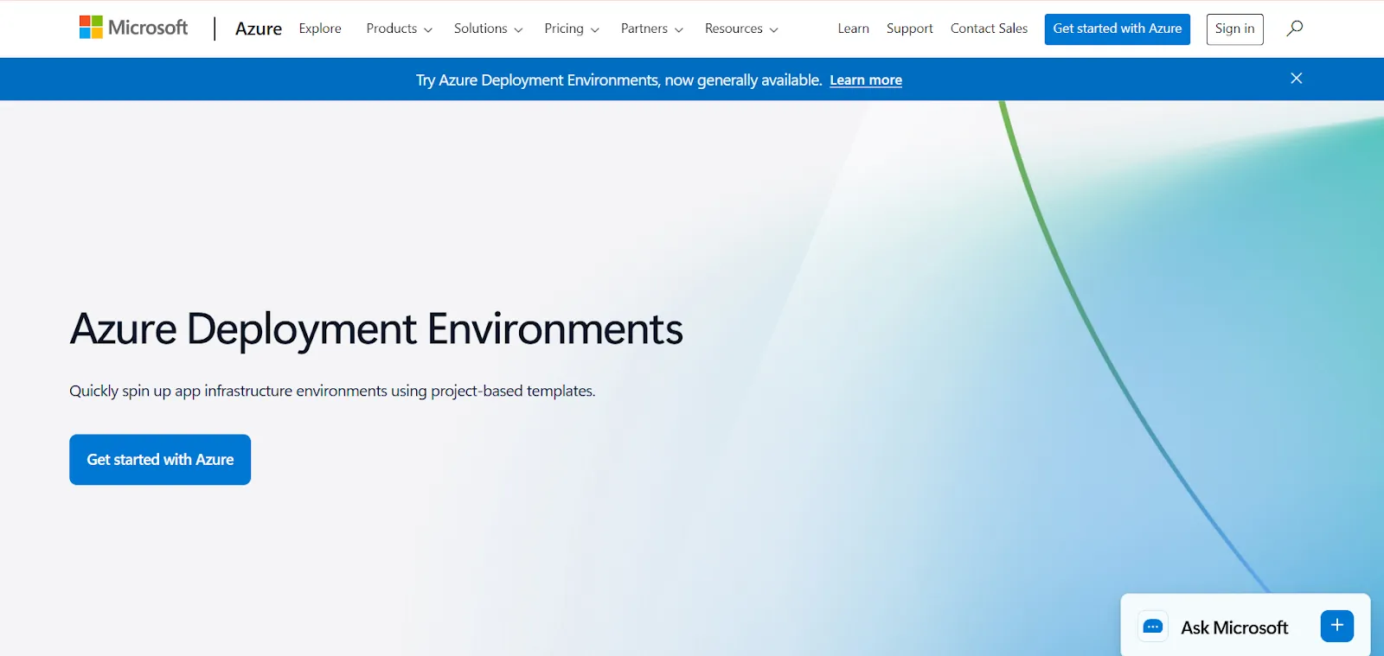Expand Ask Microsoft with plus button

point(1336,626)
